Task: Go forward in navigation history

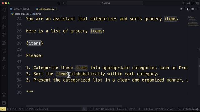Action: (63, 3)
